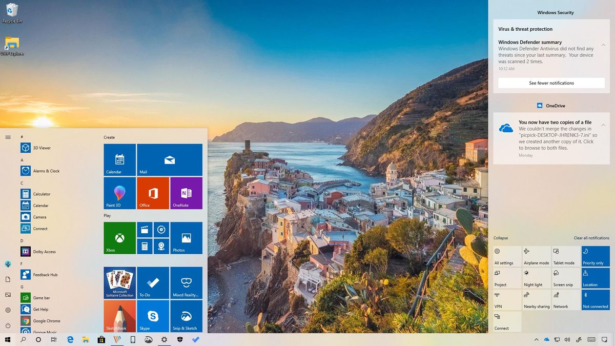Viewport: 615px width, 346px height.
Task: Click the Project quick action
Action: click(x=507, y=278)
